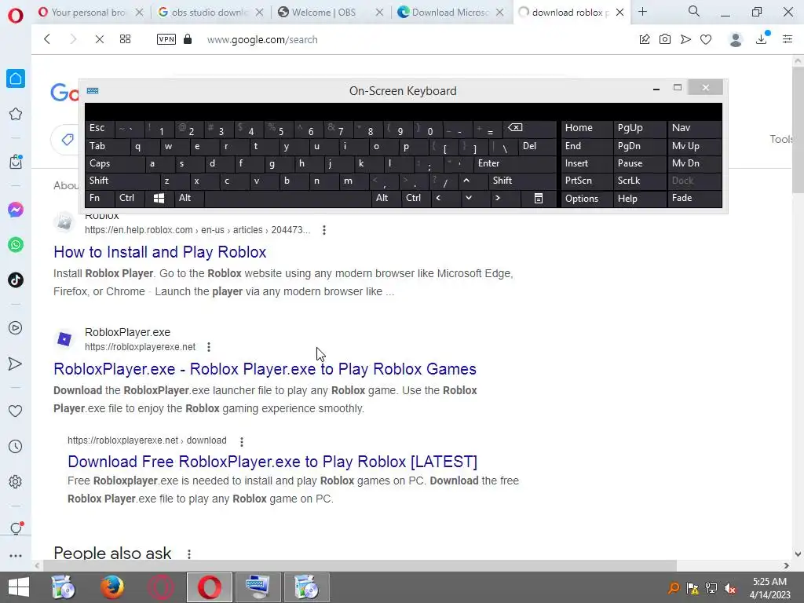Click the Enter key on On-Screen Keyboard
This screenshot has width=804, height=603.
[515, 163]
